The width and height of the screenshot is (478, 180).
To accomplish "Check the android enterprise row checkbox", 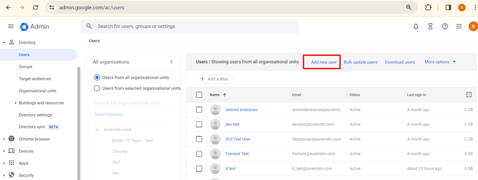I will coord(199,110).
